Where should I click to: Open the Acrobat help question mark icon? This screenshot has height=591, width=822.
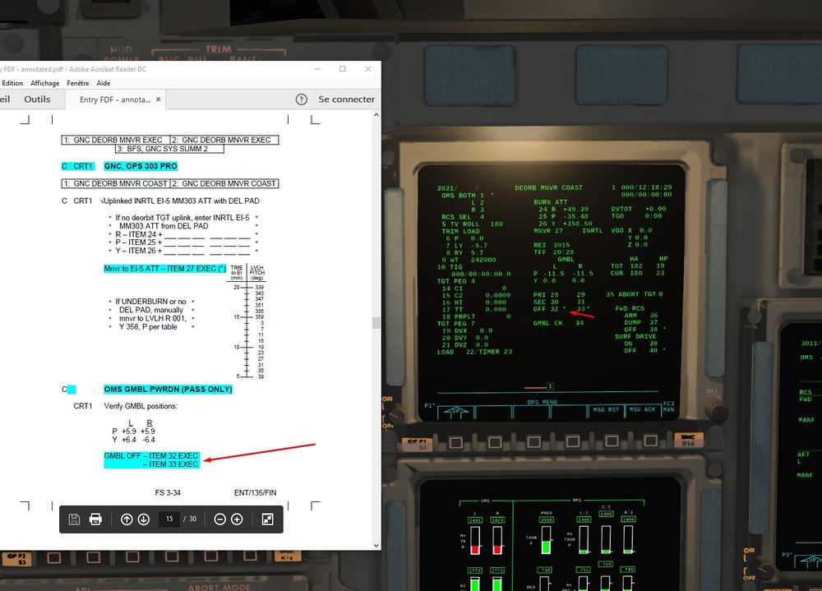pos(302,99)
